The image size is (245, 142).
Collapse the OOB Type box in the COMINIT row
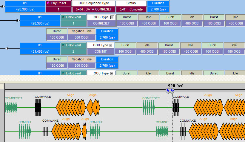tap(111, 45)
